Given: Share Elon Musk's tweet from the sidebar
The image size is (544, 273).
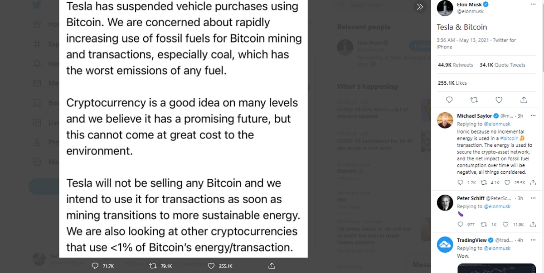Looking at the screenshot, I should [524, 100].
